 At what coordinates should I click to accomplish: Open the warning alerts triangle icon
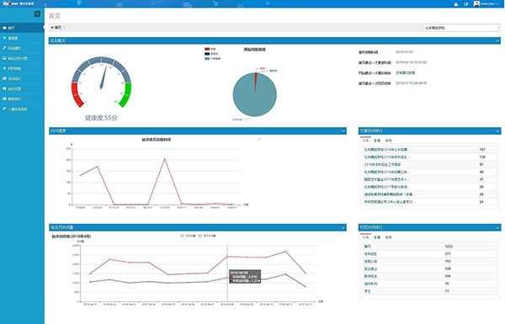pyautogui.click(x=456, y=4)
